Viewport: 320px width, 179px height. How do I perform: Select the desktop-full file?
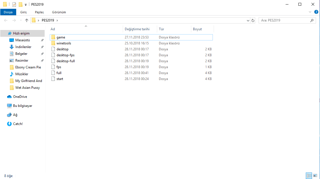[x=131, y=61]
